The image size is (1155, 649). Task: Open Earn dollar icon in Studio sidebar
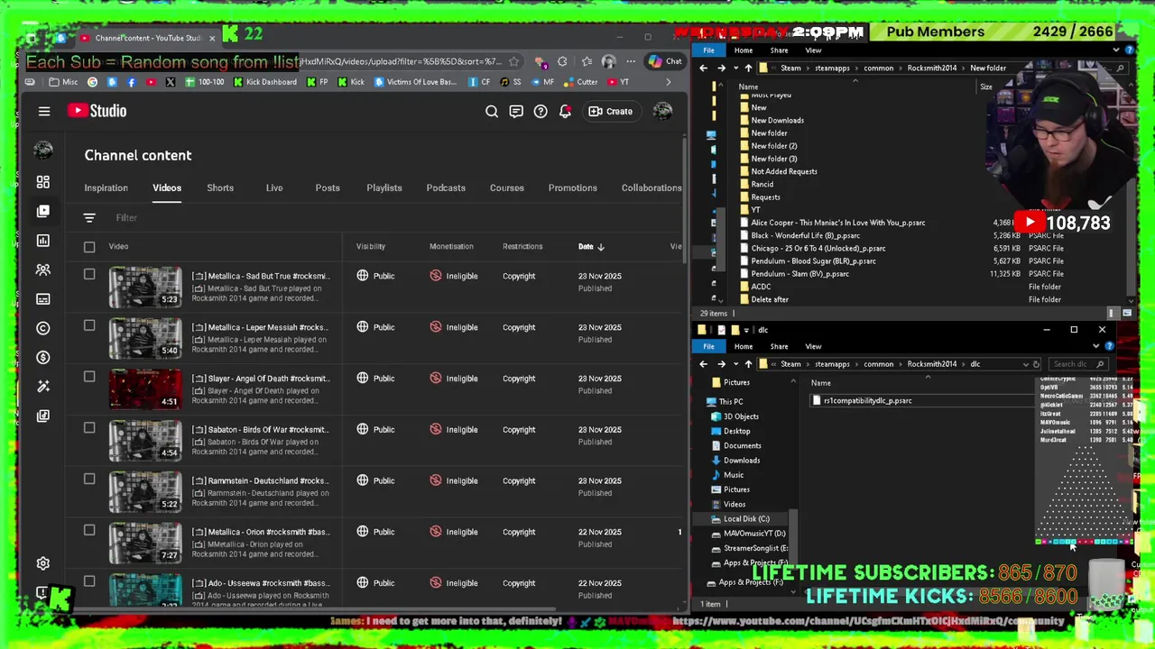coord(43,357)
